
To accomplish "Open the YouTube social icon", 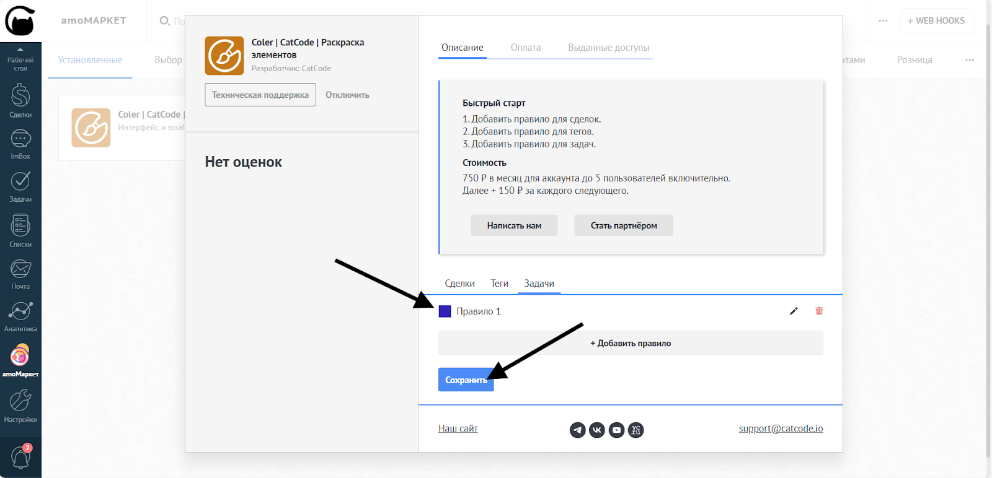I will pyautogui.click(x=616, y=430).
